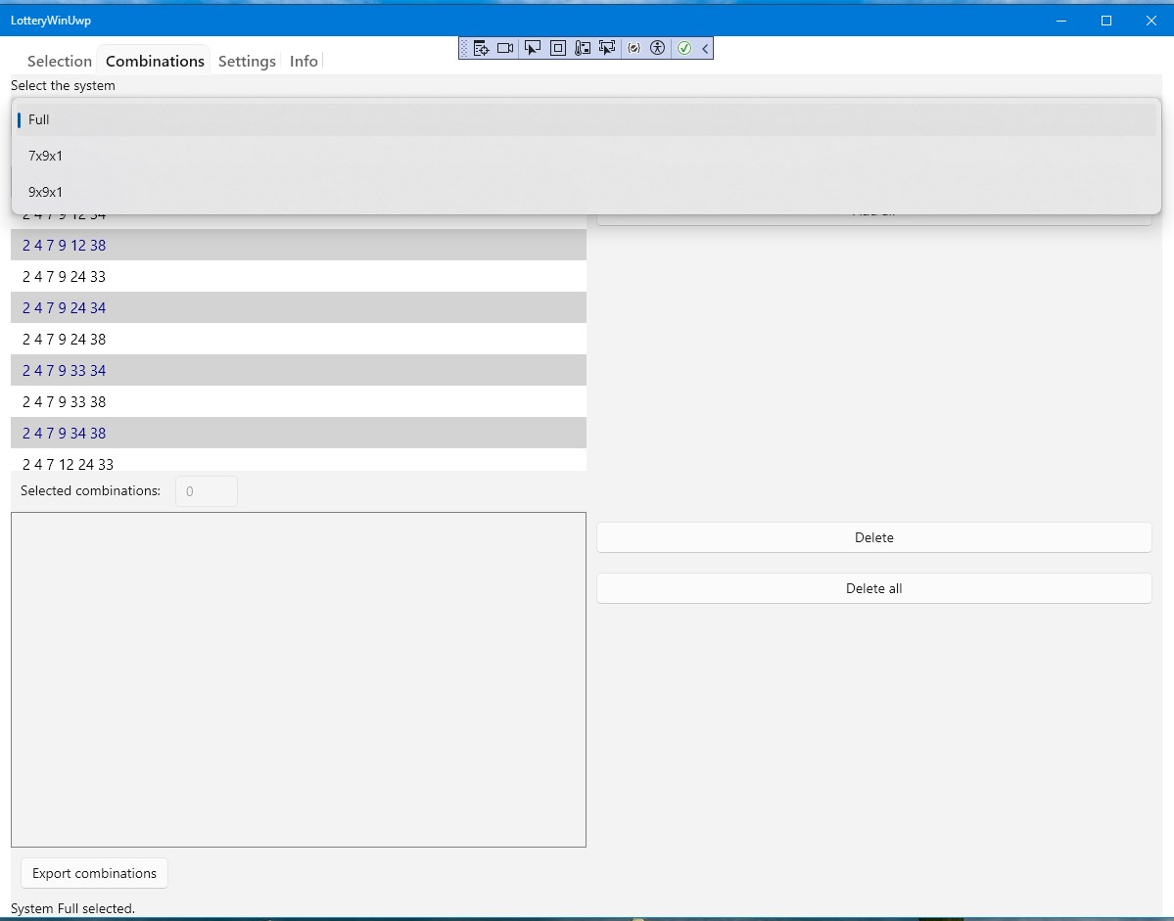Select combination row 2 4 7 9 24 38
This screenshot has width=1174, height=921.
(298, 339)
